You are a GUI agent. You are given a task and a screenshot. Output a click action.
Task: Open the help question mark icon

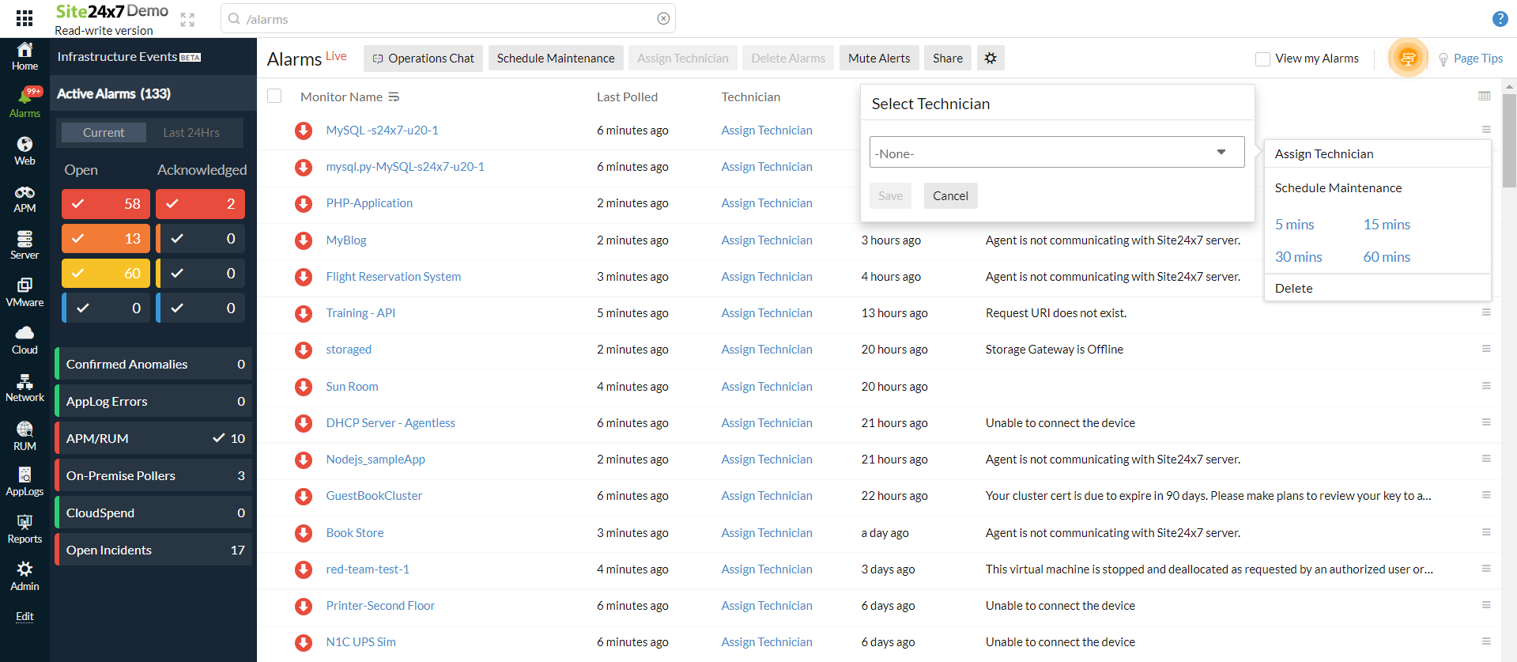click(x=1500, y=19)
